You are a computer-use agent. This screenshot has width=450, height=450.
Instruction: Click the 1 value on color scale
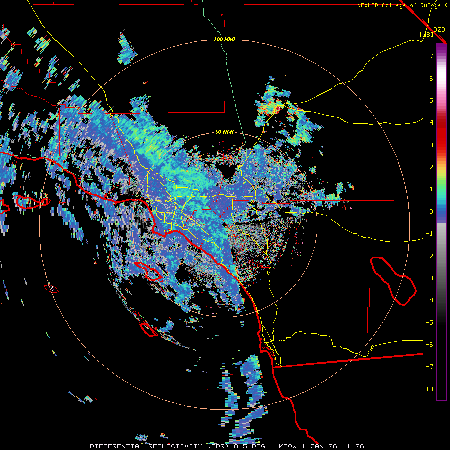[431, 189]
